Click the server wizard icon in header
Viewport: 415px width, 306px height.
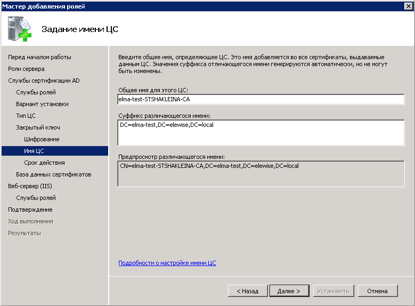click(x=20, y=29)
